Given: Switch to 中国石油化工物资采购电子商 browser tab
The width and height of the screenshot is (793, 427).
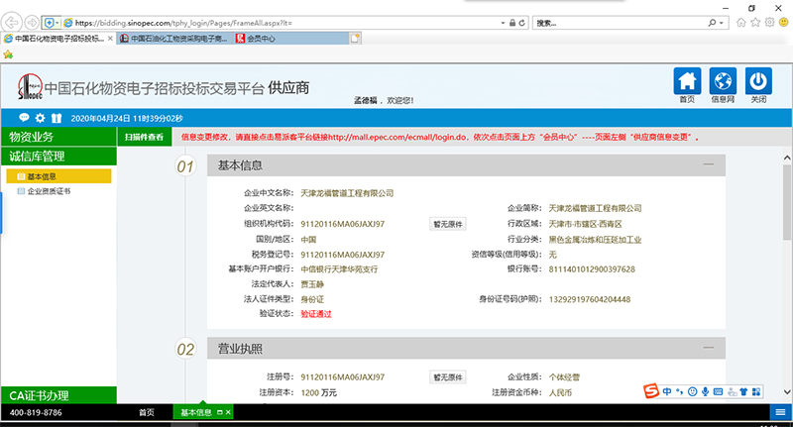Looking at the screenshot, I should (174, 38).
